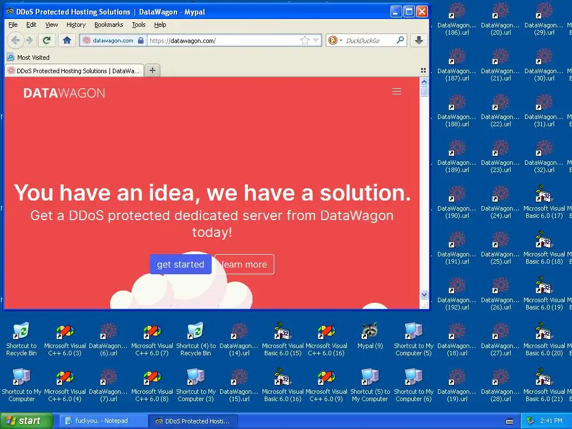Screen dimensions: 572x429
Task: Open the hamburger menu on DataWagon page
Action: pyautogui.click(x=397, y=92)
